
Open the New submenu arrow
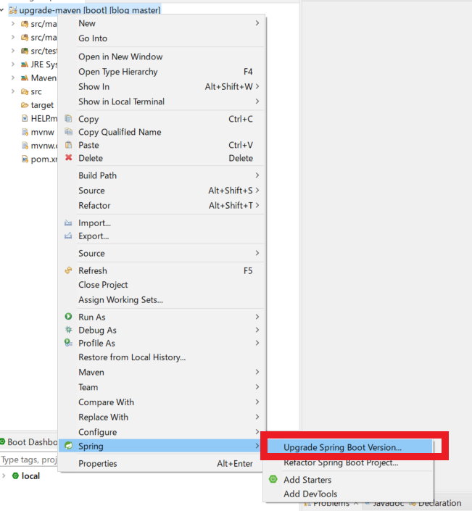tap(257, 23)
